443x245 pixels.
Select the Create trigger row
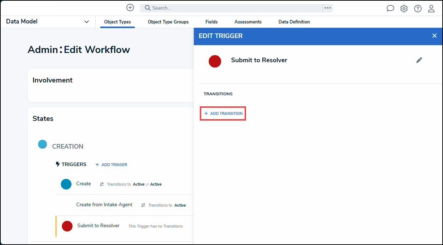click(x=124, y=184)
